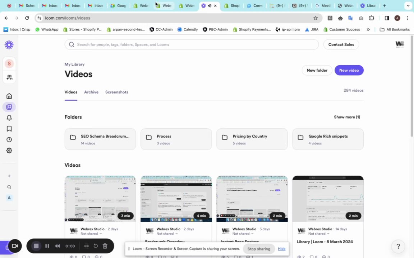Open the All Bookmarks folder
Image resolution: width=414 pixels, height=258 pixels.
(x=395, y=29)
